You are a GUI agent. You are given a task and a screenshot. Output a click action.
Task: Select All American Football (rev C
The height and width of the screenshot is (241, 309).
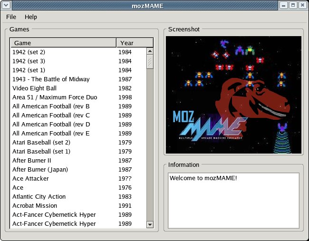point(78,116)
